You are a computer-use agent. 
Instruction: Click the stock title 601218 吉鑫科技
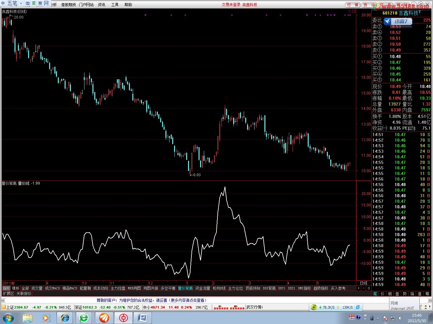tap(401, 13)
